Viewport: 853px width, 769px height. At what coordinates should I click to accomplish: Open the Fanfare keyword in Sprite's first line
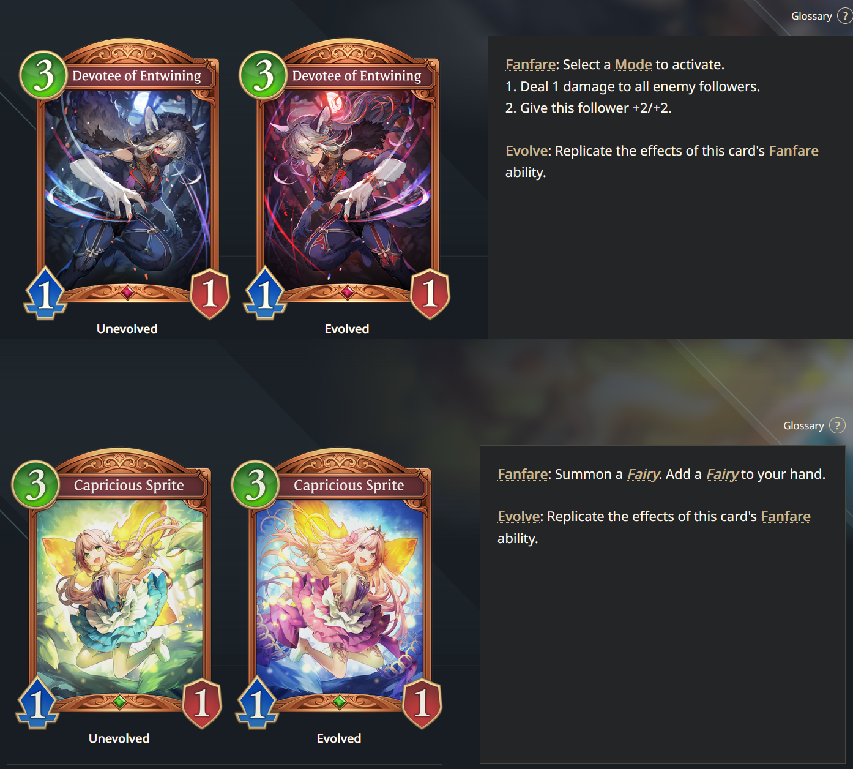pyautogui.click(x=523, y=474)
